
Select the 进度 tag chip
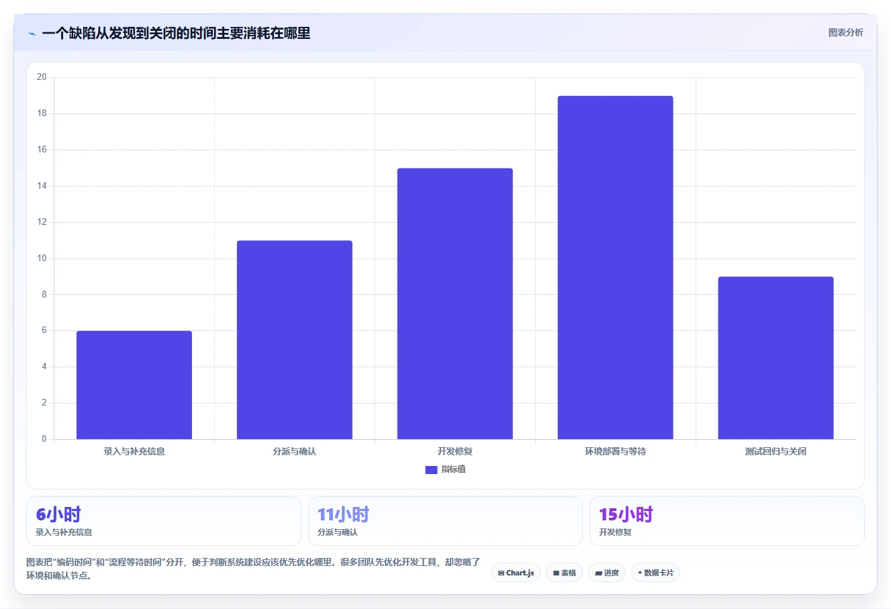coord(607,573)
